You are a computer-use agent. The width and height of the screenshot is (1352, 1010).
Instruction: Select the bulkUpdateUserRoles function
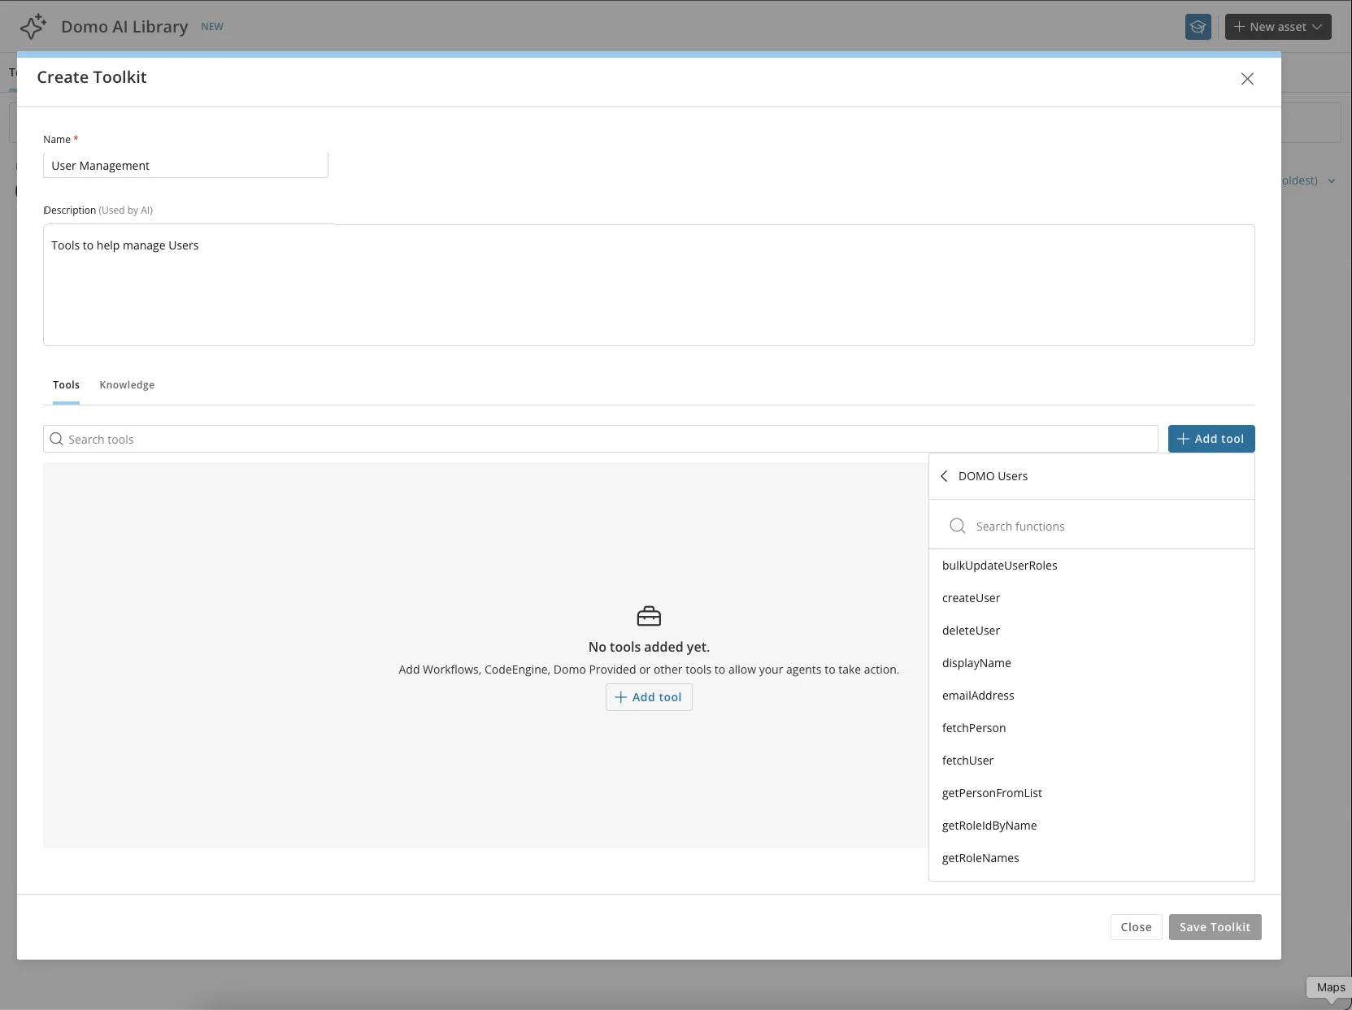[x=1092, y=566]
